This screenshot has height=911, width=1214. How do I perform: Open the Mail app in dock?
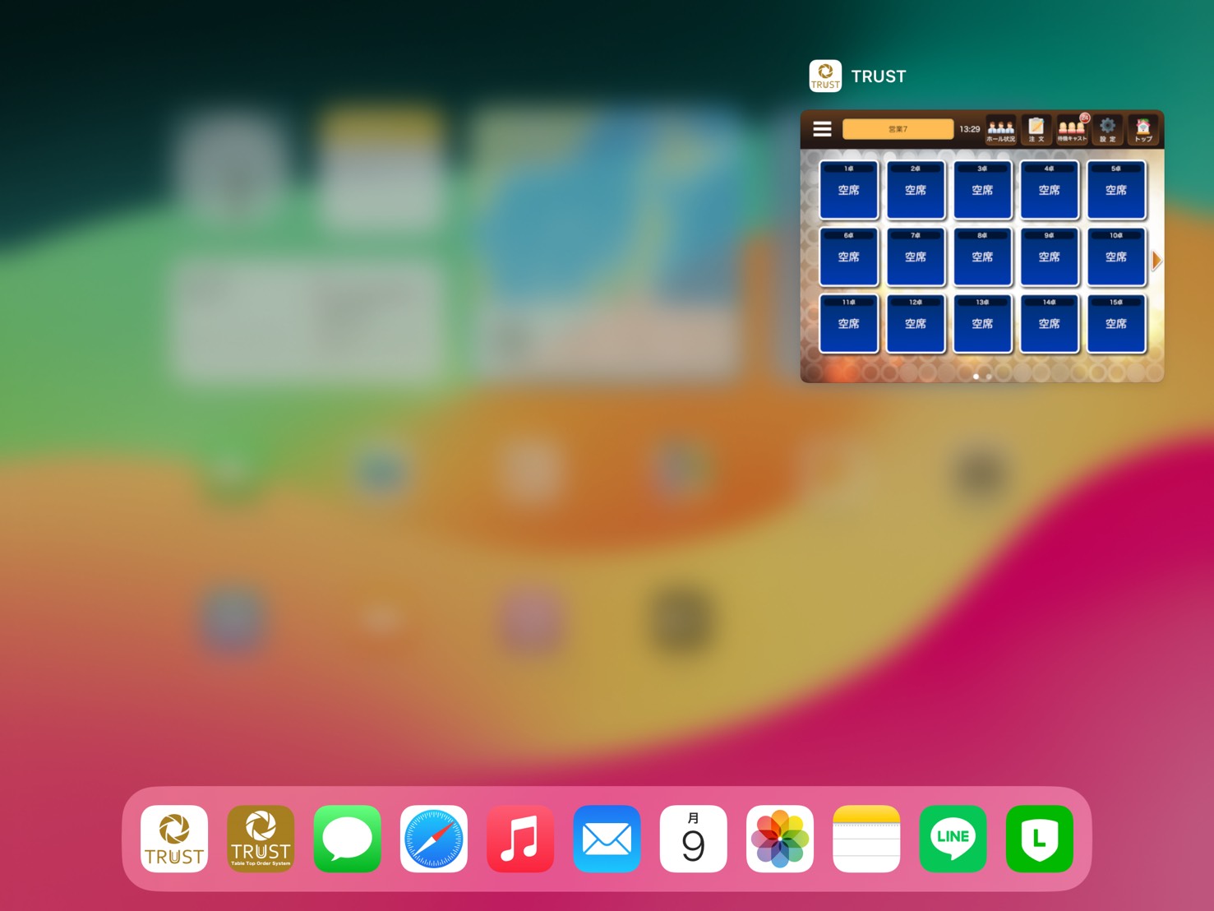607,839
